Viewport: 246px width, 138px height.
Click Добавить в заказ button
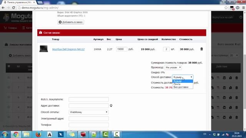[x=71, y=22]
